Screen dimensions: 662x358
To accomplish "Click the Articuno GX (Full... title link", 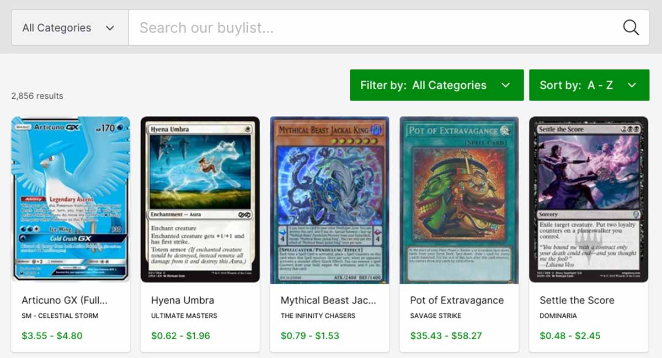I will (65, 301).
